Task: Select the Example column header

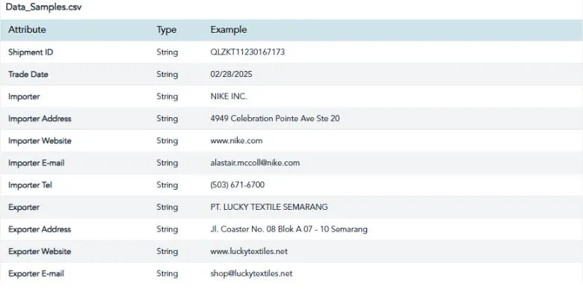Action: 229,30
